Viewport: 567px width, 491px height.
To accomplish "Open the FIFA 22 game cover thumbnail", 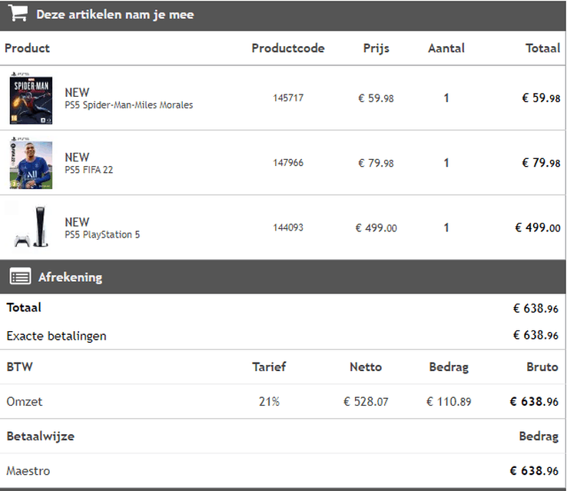I will tap(31, 163).
